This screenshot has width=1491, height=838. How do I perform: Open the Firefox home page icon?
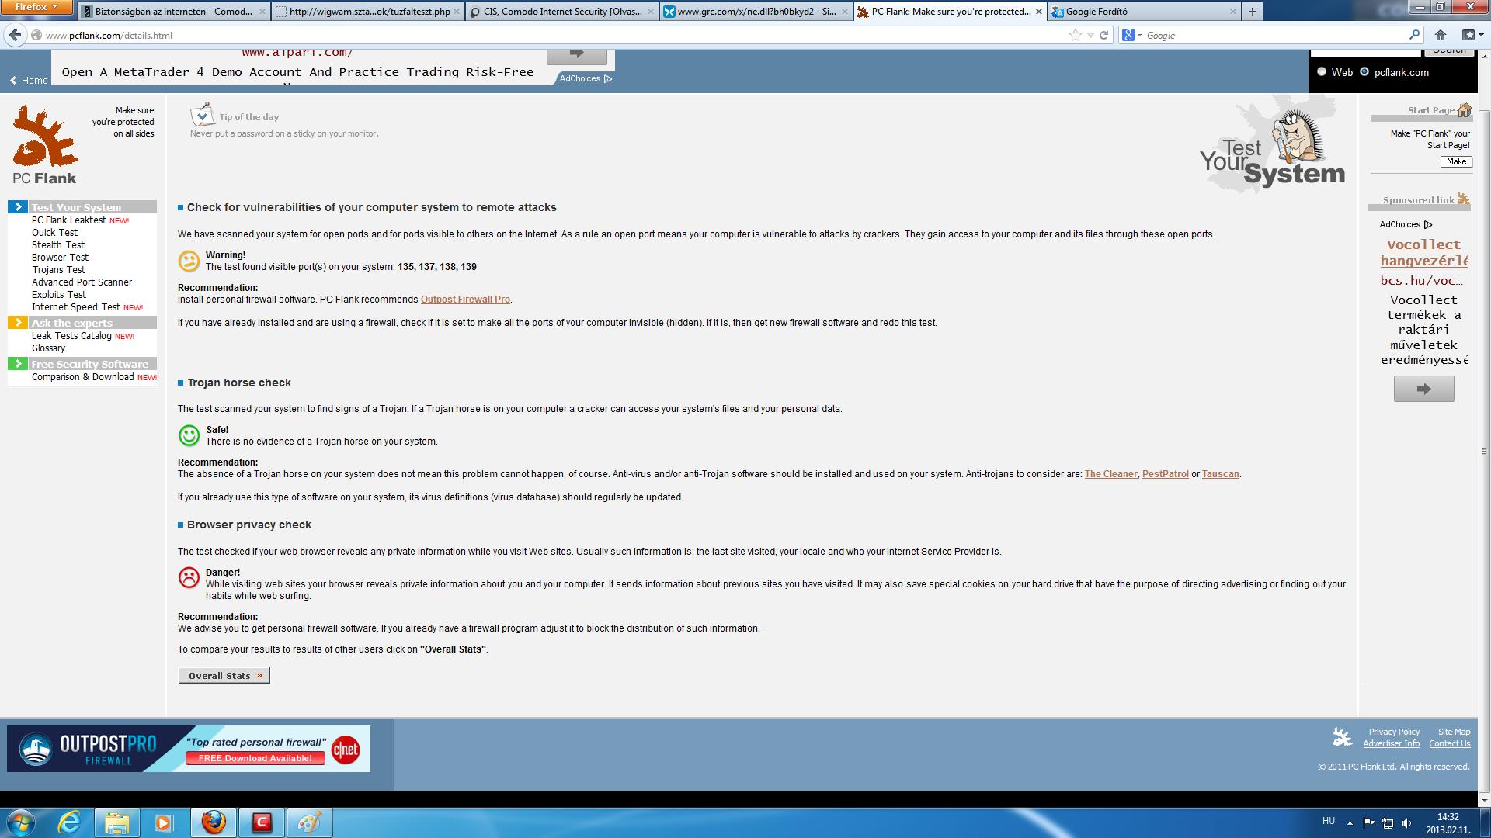coord(1440,35)
